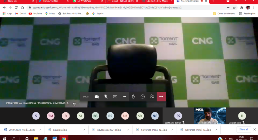Open the Reading list

coord(247,13)
